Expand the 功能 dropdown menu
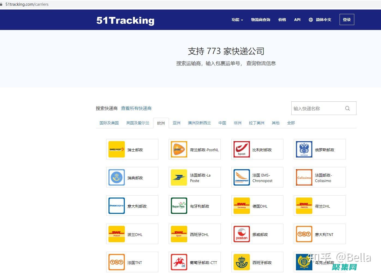Viewport: 381px width, 273px height. point(237,20)
